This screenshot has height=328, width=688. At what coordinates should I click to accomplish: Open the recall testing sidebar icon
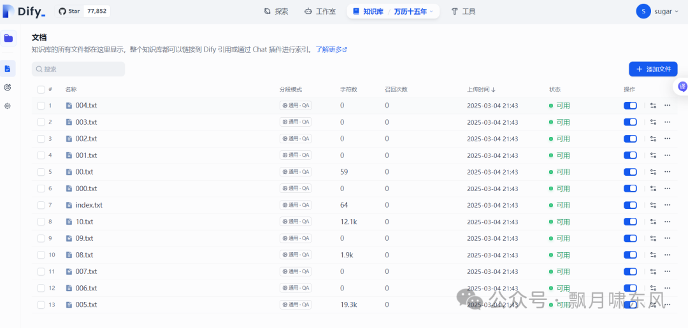[8, 88]
